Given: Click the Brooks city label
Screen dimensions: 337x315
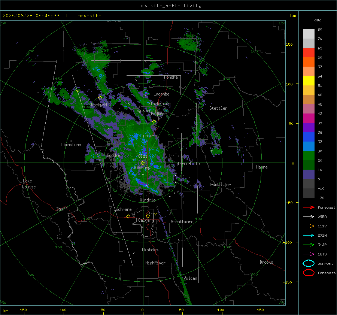Looking at the screenshot, I should click(266, 262).
